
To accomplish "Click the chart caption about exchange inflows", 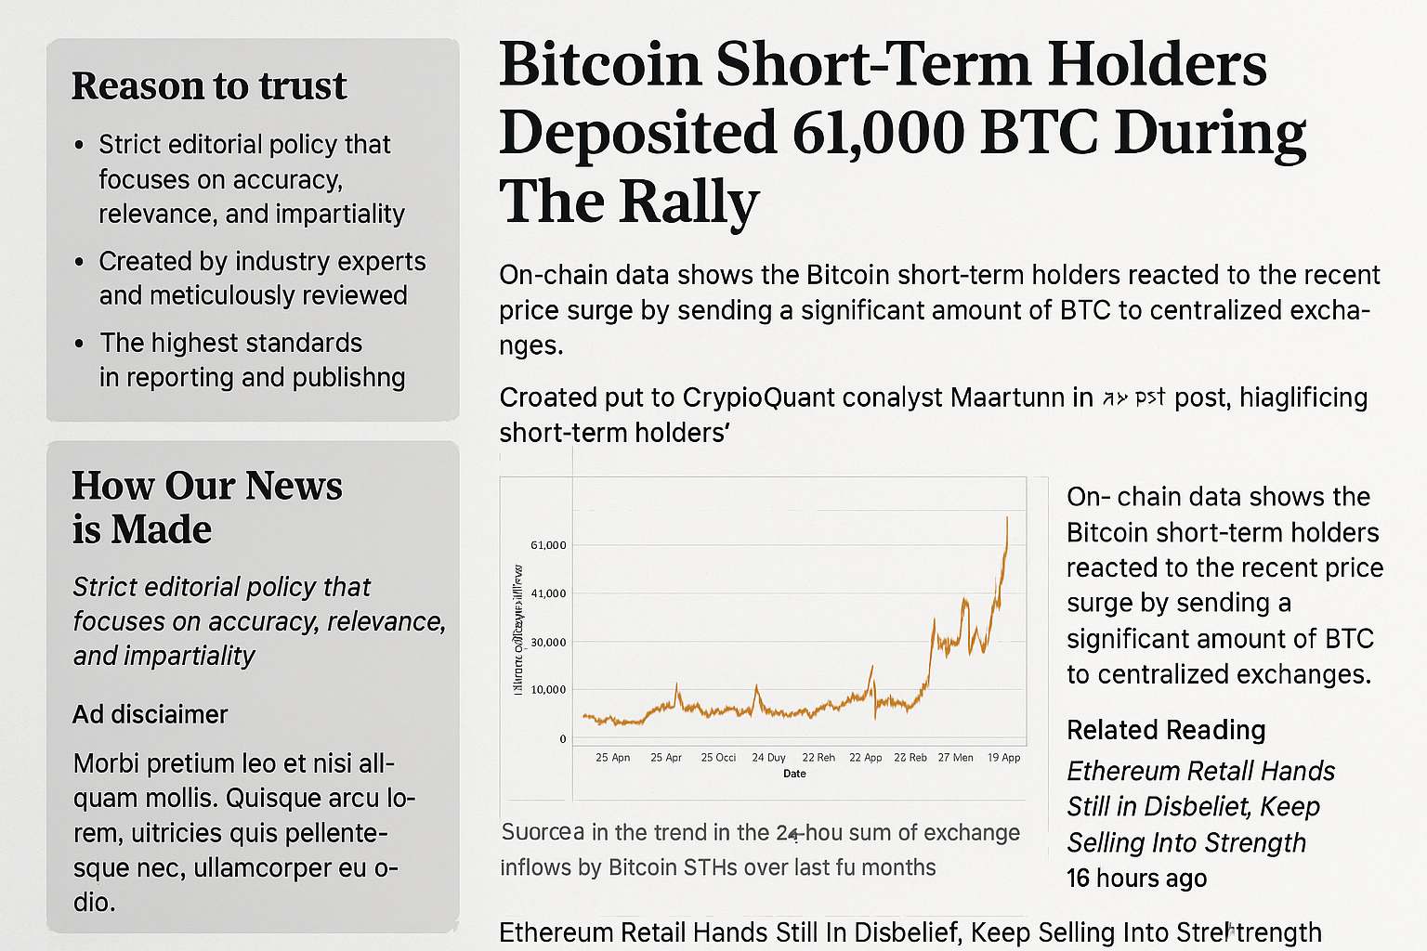I will [760, 850].
